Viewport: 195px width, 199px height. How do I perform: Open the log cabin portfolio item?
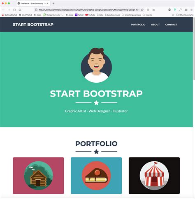point(38,176)
